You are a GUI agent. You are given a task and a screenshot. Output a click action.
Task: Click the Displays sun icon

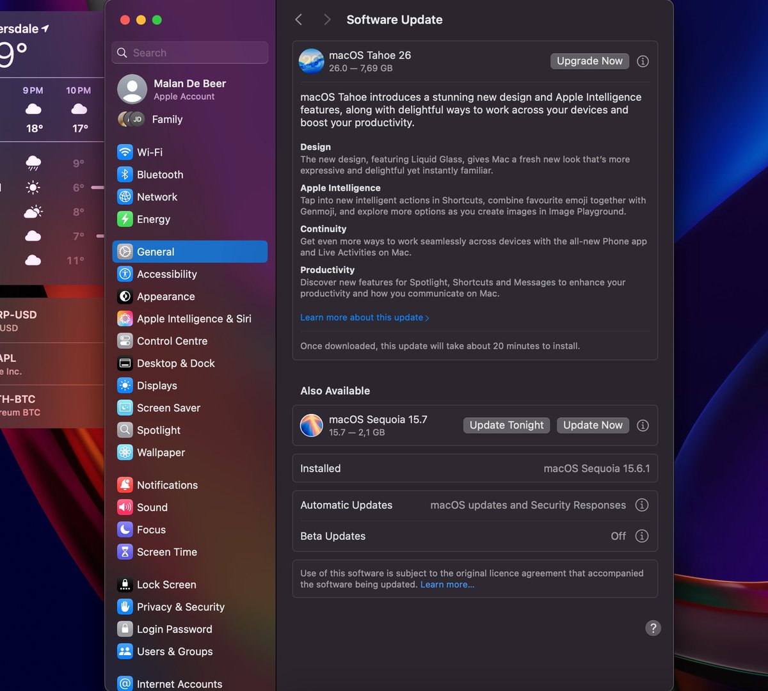[x=125, y=386]
